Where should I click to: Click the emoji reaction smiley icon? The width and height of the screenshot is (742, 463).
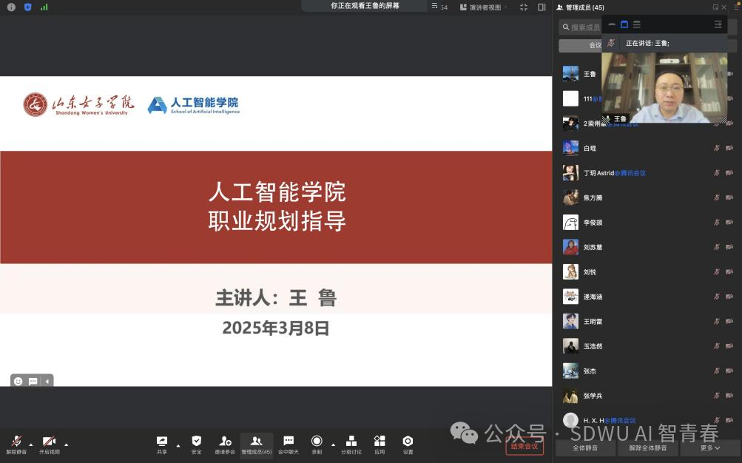click(x=18, y=382)
